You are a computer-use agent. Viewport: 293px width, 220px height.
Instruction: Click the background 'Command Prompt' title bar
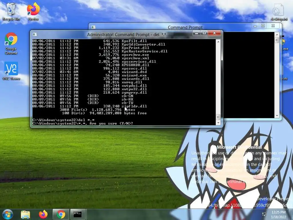(185, 27)
